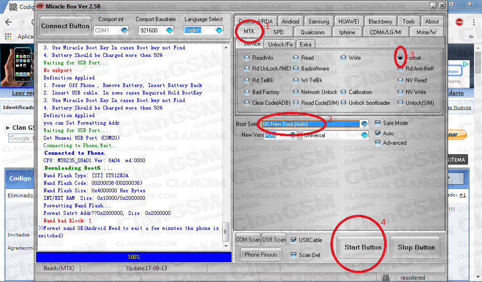Choose the Write radio option

point(343,58)
